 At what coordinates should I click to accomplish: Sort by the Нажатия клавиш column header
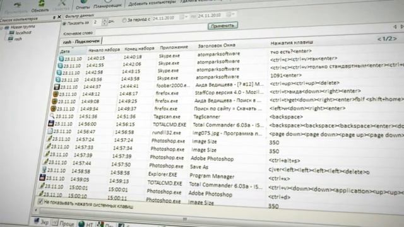(292, 43)
